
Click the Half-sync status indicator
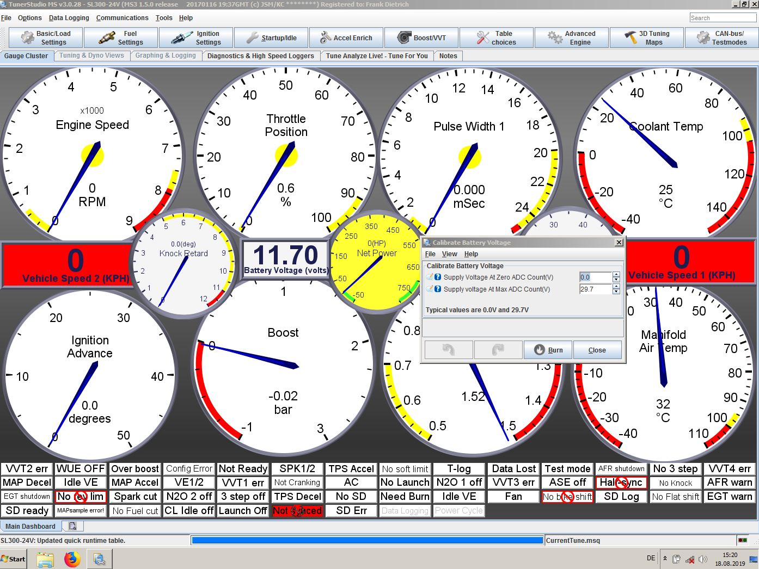click(621, 483)
